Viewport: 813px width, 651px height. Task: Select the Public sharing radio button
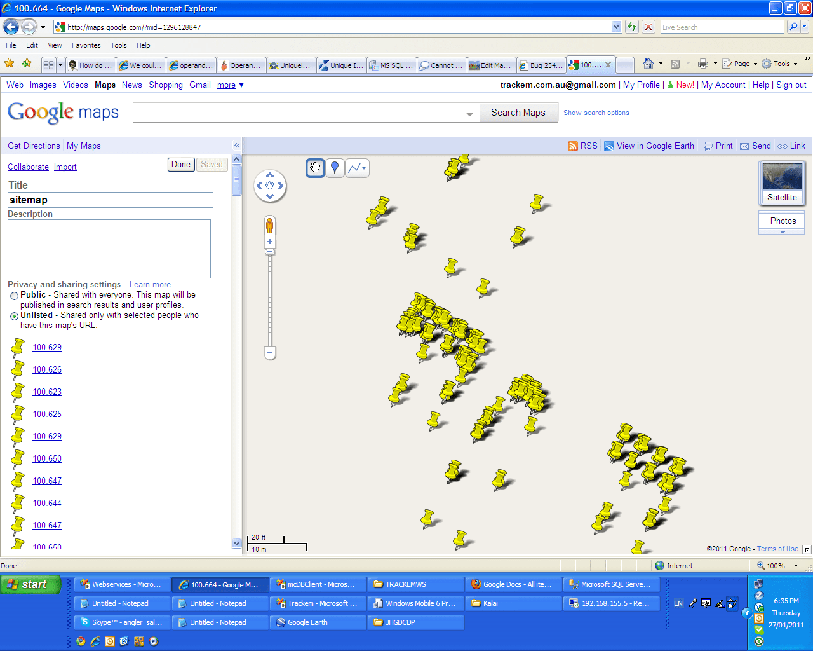pyautogui.click(x=14, y=296)
